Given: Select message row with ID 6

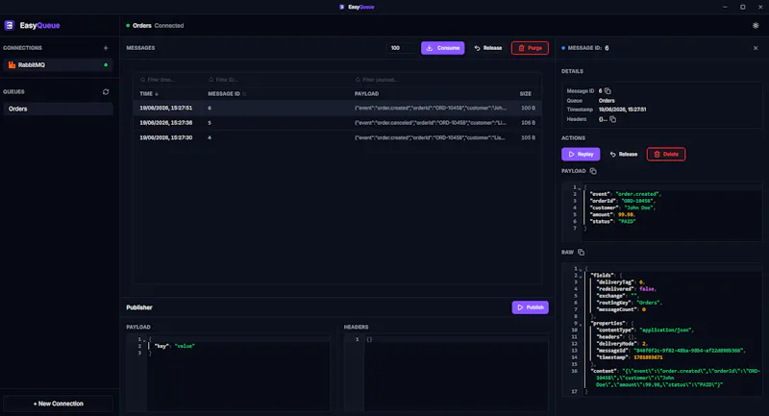Looking at the screenshot, I should (x=337, y=108).
